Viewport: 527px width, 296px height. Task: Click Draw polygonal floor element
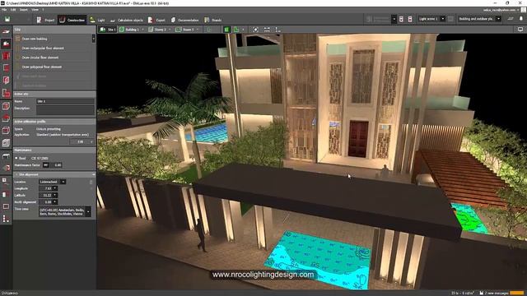[42, 67]
